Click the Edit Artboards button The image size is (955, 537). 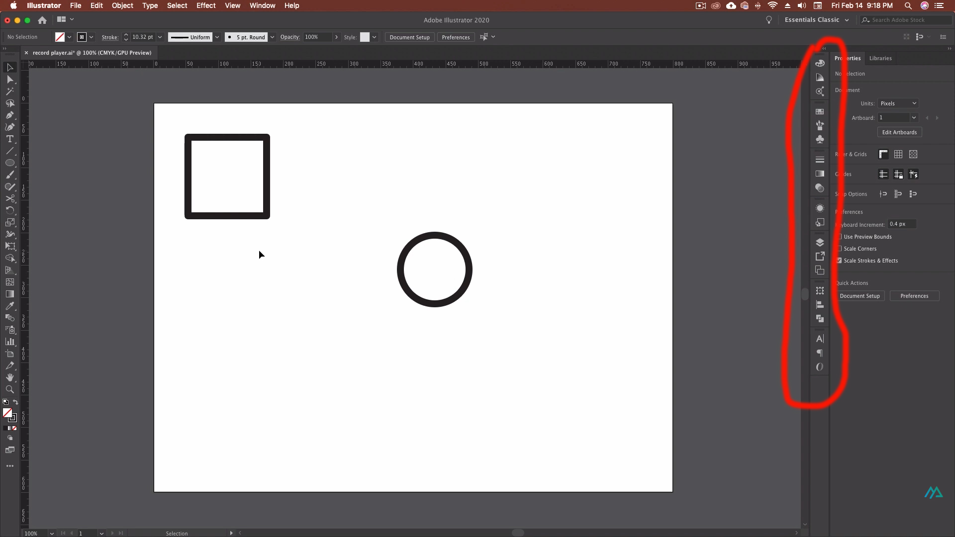[x=899, y=132]
